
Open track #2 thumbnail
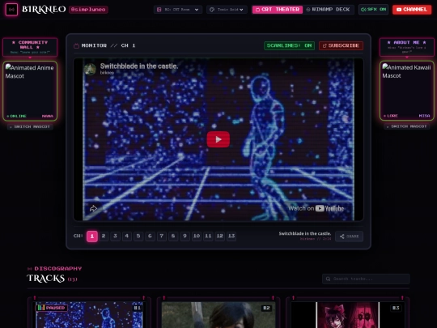click(218, 315)
